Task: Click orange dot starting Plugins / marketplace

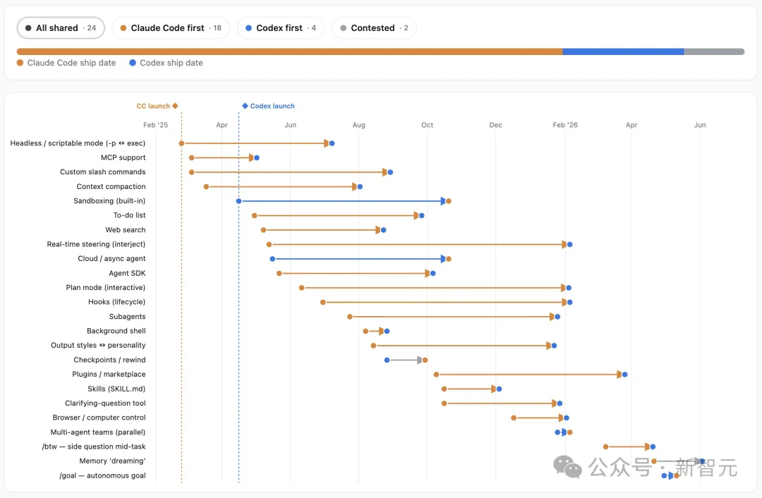Action: click(x=437, y=375)
